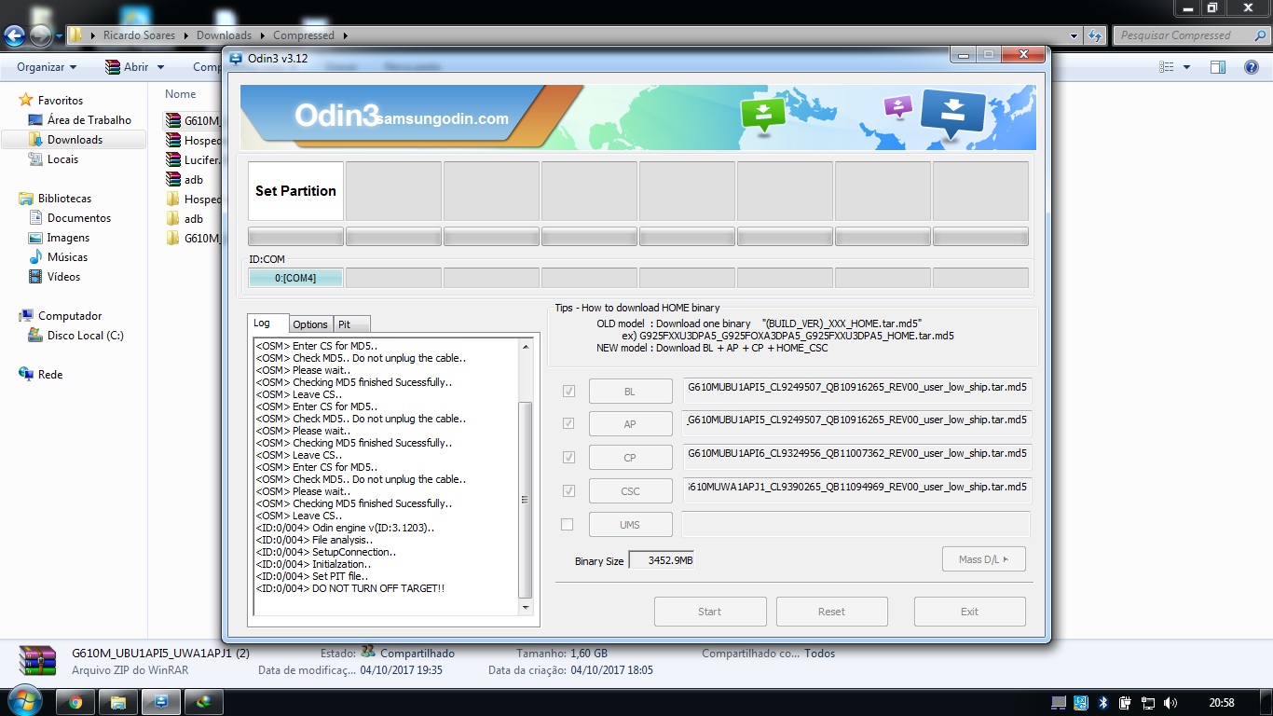The image size is (1273, 716).
Task: Click the BL file button
Action: click(x=630, y=392)
